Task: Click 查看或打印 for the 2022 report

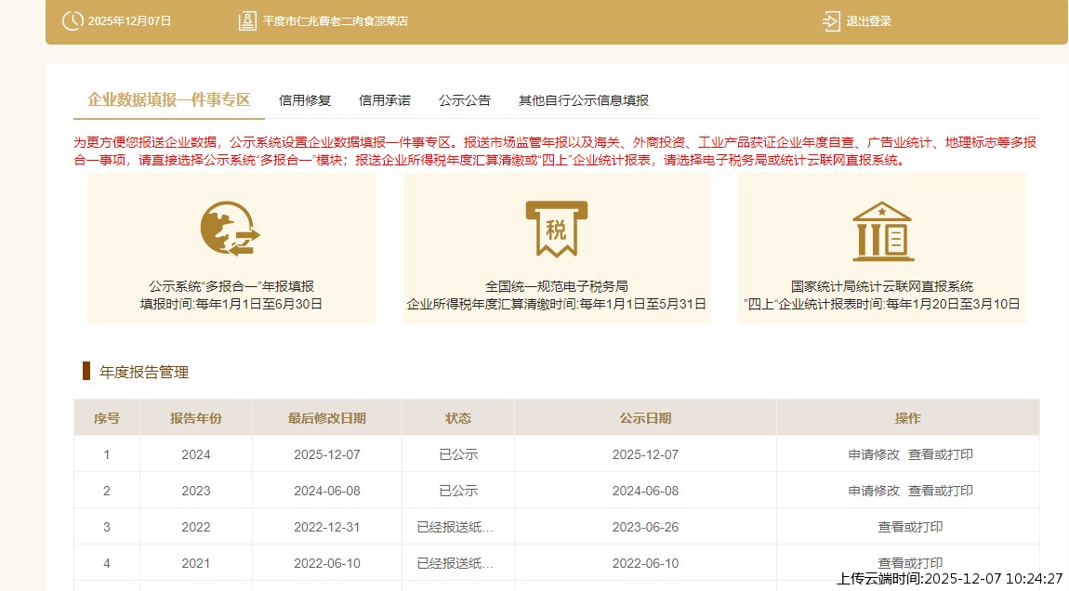Action: [910, 527]
